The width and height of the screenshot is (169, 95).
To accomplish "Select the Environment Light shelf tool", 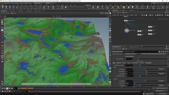I will click(x=124, y=7).
